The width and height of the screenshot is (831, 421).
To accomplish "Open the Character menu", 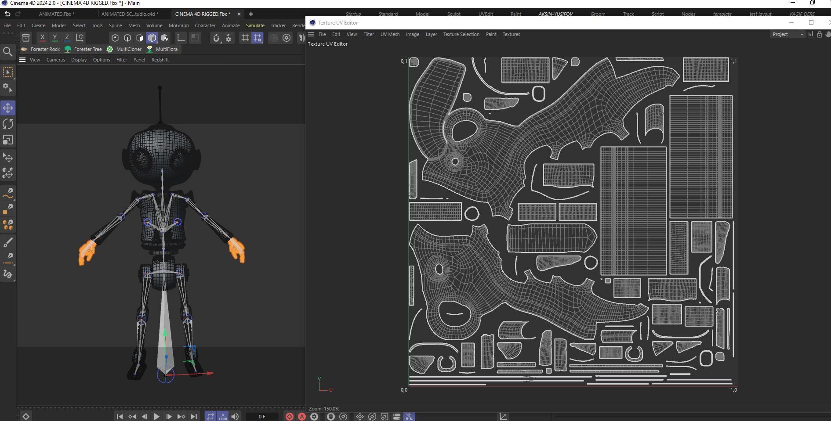I will 205,25.
